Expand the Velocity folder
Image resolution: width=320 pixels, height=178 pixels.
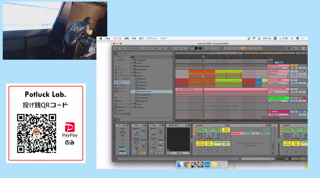pos(132,107)
